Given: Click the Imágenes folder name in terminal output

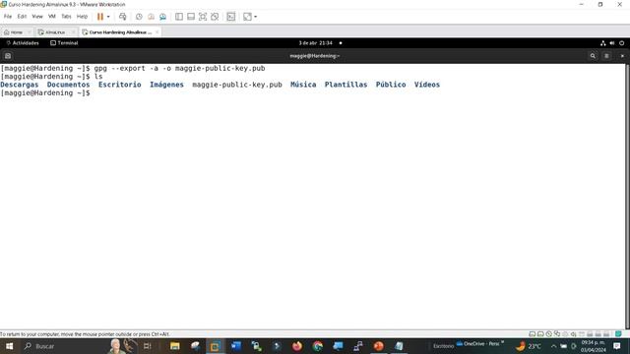Looking at the screenshot, I should tap(166, 85).
